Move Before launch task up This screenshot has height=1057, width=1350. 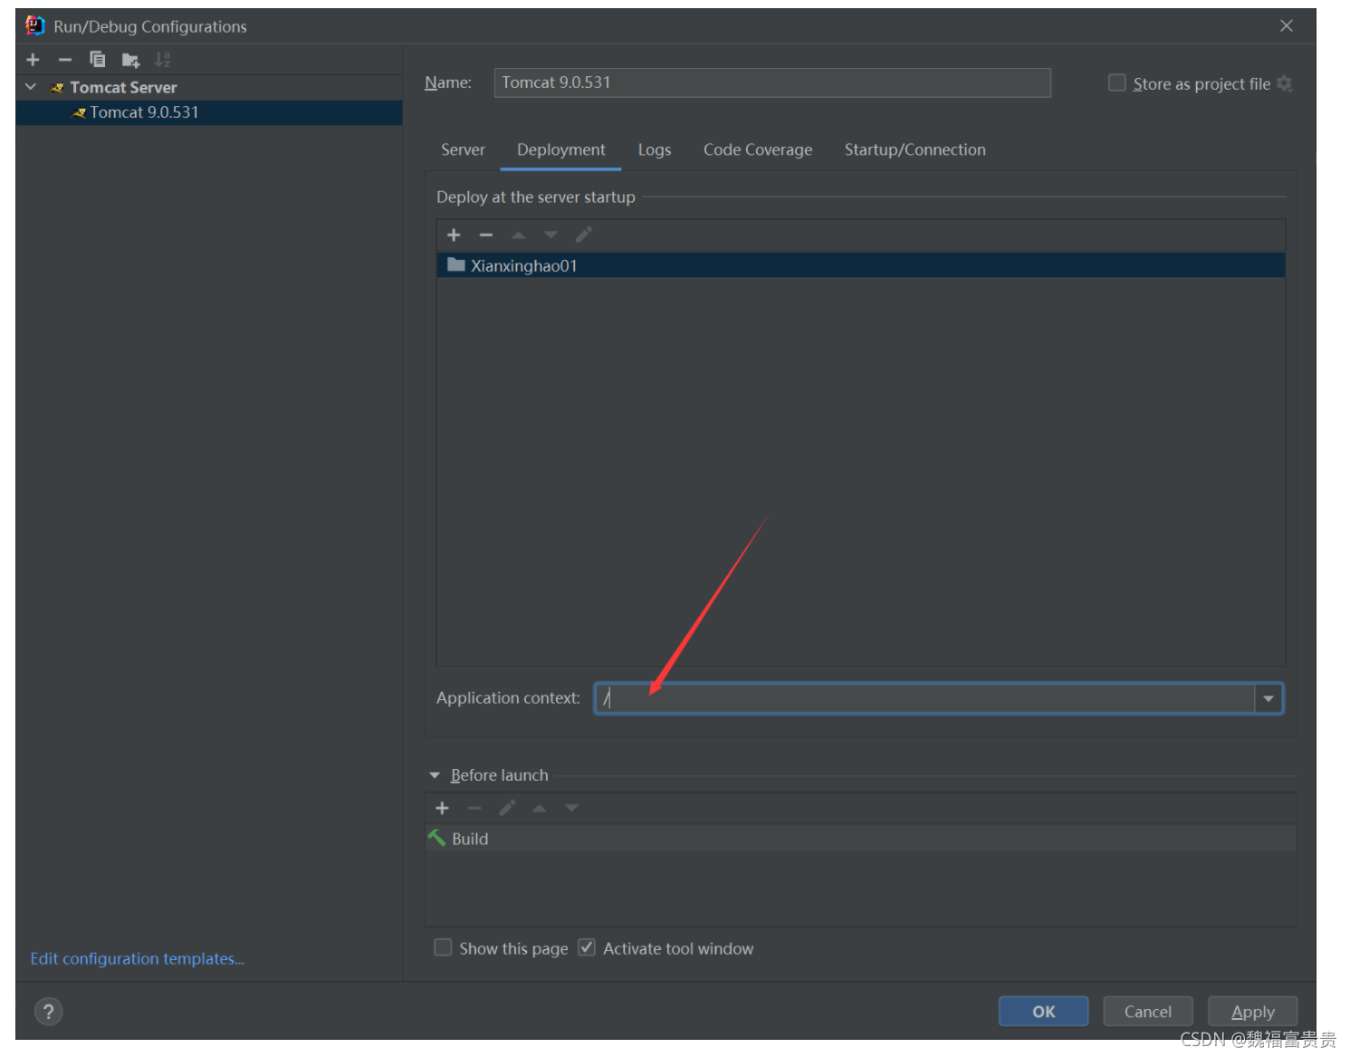[540, 808]
